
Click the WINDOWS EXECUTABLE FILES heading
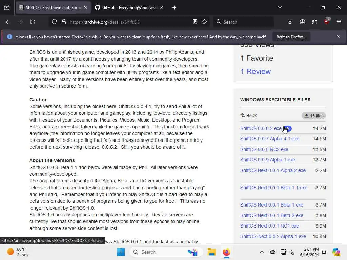[275, 100]
